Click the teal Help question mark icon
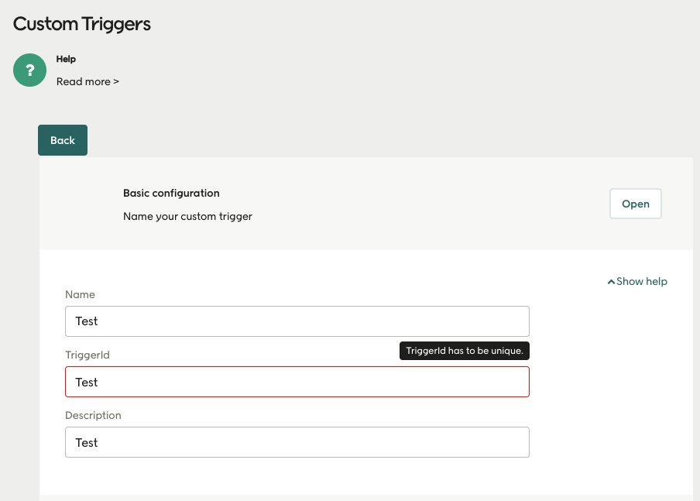This screenshot has height=501, width=700. [29, 70]
